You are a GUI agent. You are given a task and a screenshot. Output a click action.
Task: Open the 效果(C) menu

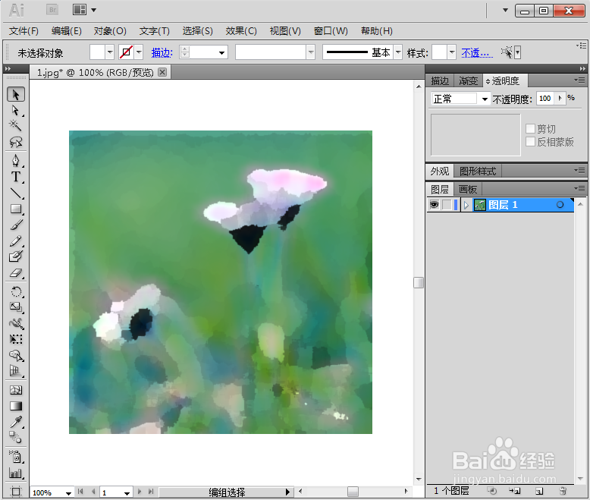[241, 31]
